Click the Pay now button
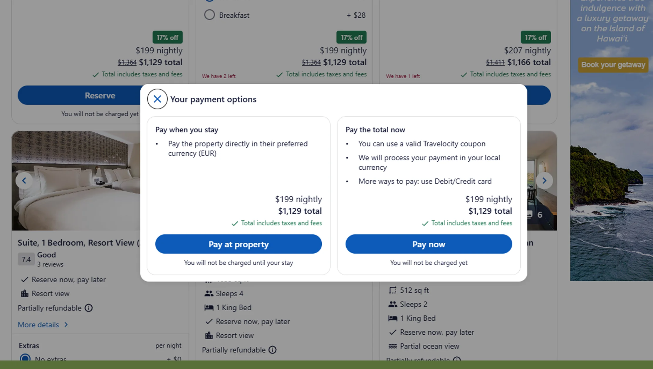653x369 pixels. [x=429, y=244]
